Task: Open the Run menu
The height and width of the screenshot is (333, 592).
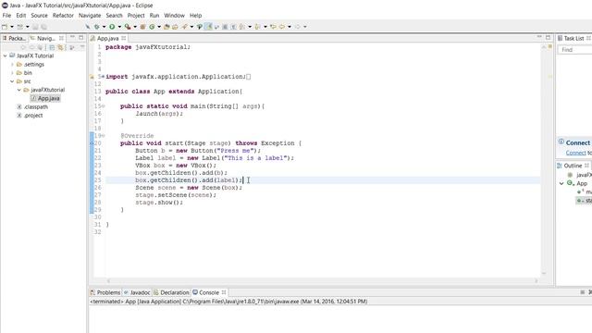Action: pos(154,16)
